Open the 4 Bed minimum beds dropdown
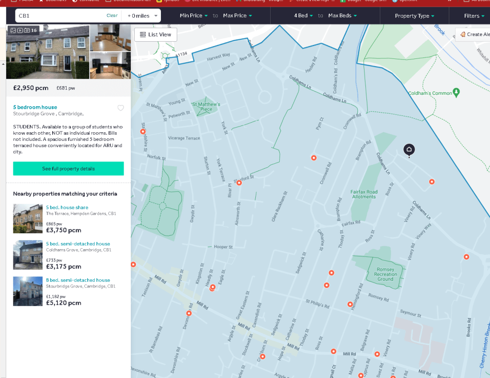Image resolution: width=490 pixels, height=378 pixels. point(304,16)
